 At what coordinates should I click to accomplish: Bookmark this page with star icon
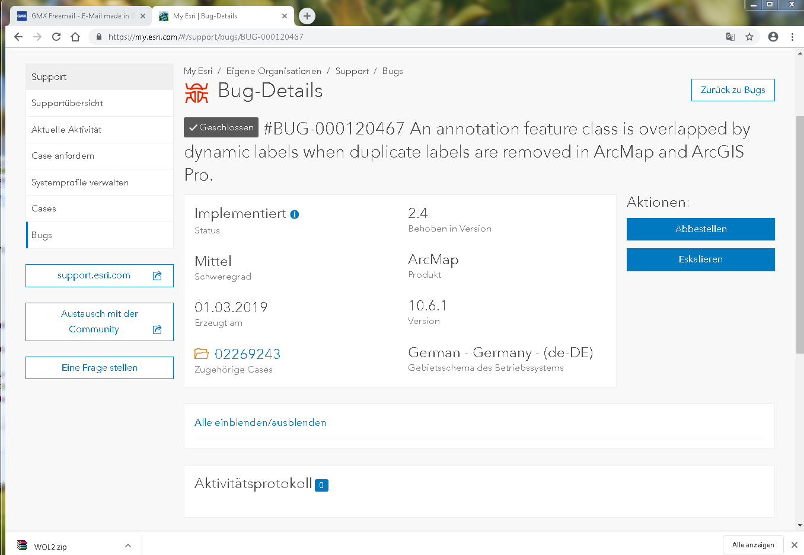pyautogui.click(x=749, y=37)
